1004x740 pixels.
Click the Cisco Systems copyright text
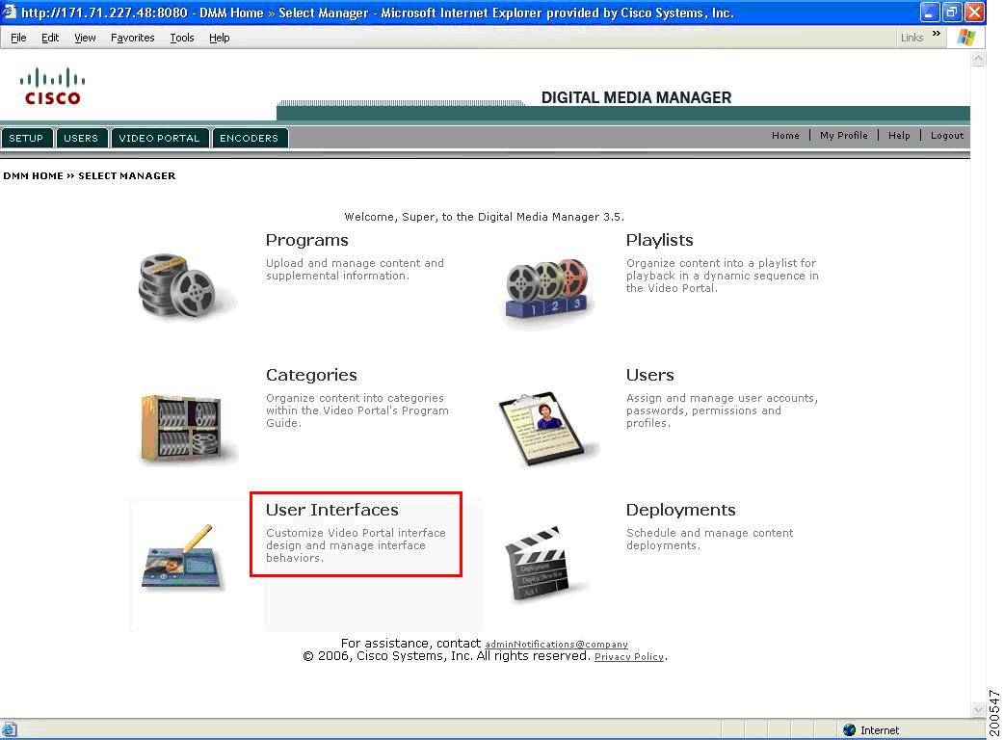click(x=446, y=656)
